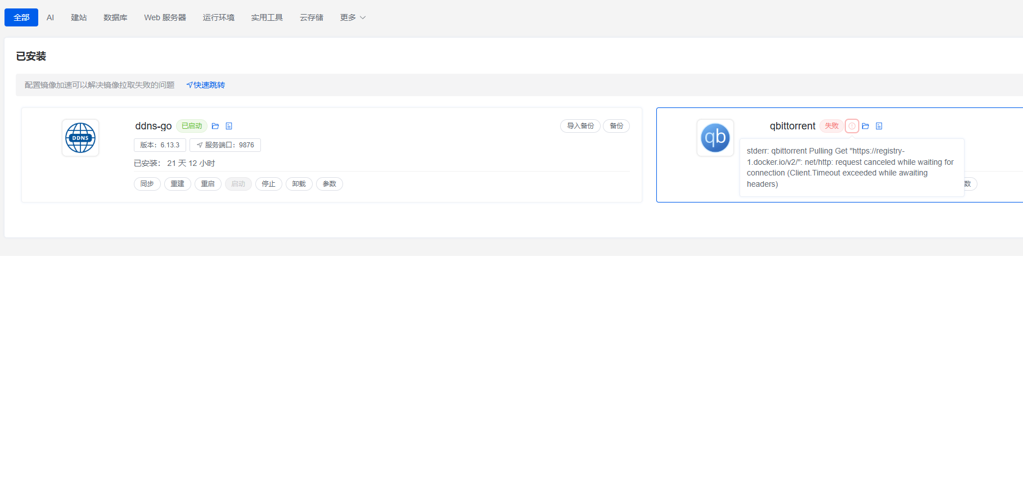This screenshot has width=1023, height=486.
Task: Click 重建 to rebuild ddns-go
Action: [178, 184]
